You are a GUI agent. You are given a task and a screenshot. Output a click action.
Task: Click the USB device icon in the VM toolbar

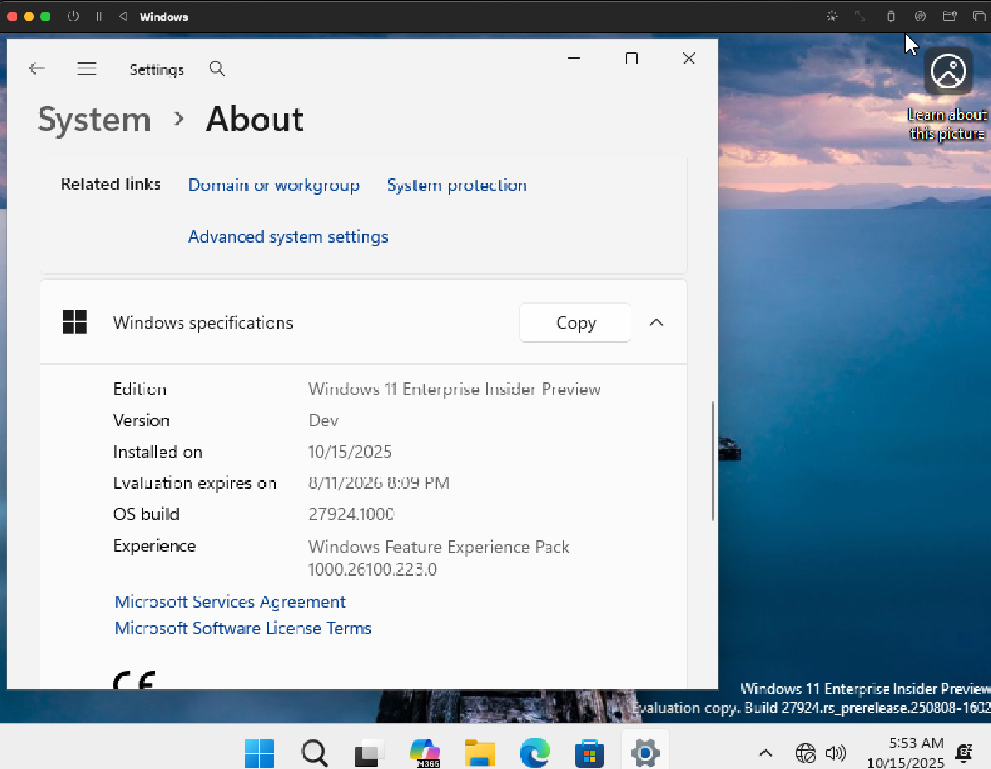click(x=889, y=16)
